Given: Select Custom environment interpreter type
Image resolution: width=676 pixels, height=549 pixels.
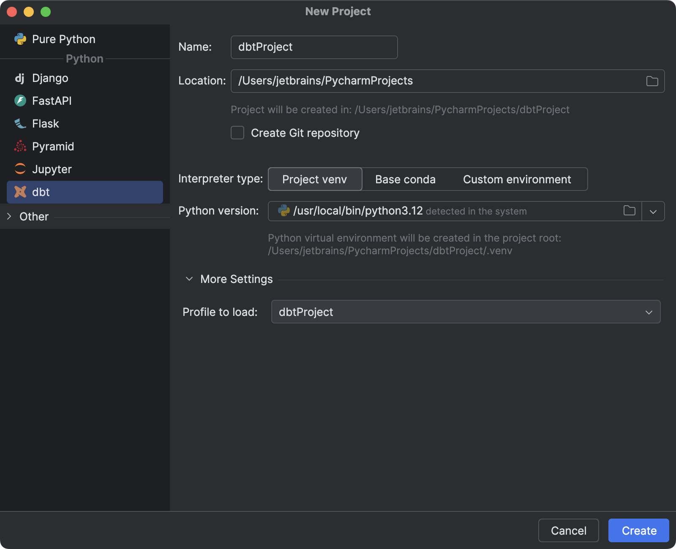Looking at the screenshot, I should tap(517, 179).
